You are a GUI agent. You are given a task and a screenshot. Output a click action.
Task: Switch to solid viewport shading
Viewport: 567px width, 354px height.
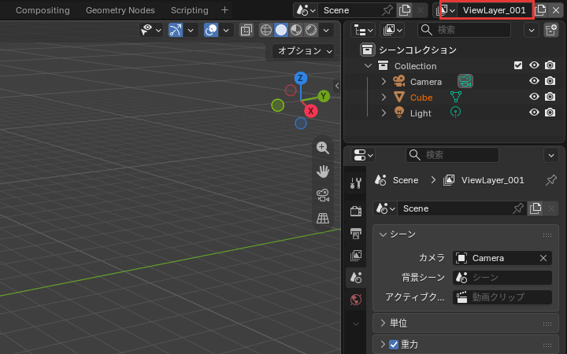[x=281, y=30]
